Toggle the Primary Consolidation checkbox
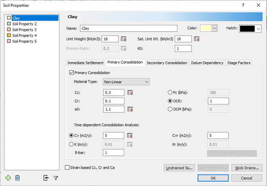The image size is (267, 186). tap(71, 73)
